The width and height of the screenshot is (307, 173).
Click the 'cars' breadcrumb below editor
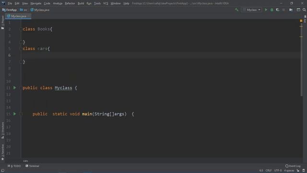(x=25, y=161)
